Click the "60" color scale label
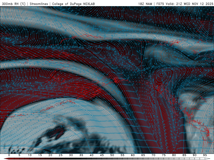 133,155
